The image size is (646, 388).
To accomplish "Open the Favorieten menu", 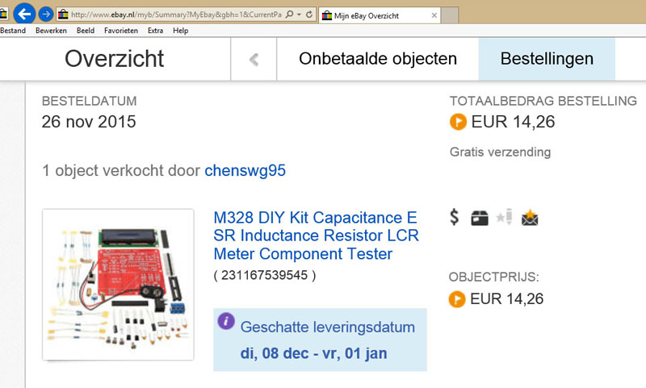I will [123, 31].
